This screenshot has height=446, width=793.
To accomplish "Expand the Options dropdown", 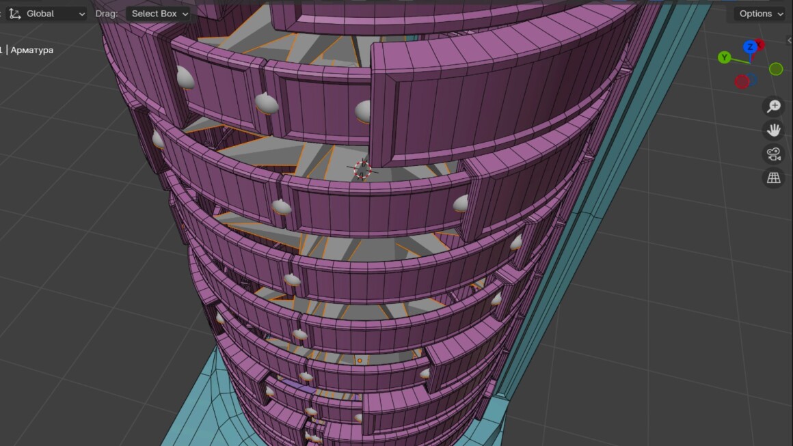I will click(x=761, y=14).
